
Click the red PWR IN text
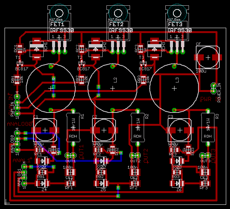point(211,100)
